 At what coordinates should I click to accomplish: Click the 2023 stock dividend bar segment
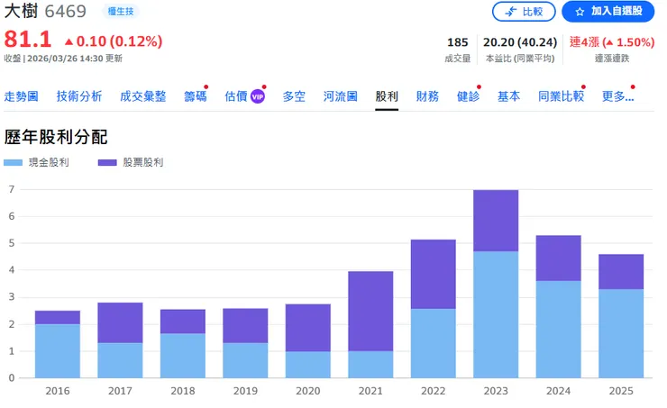click(x=496, y=221)
